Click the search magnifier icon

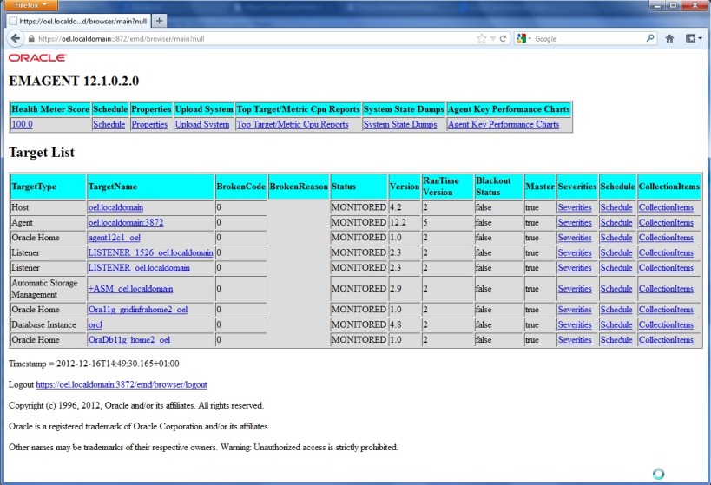tap(649, 38)
